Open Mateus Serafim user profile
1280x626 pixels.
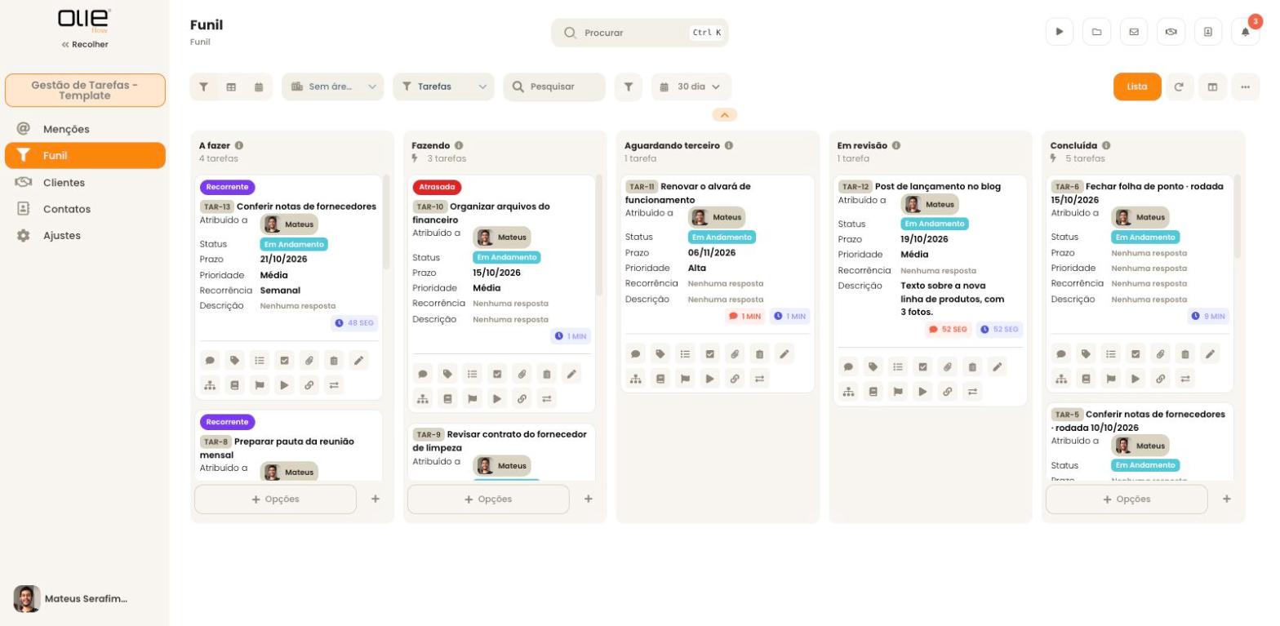[72, 598]
